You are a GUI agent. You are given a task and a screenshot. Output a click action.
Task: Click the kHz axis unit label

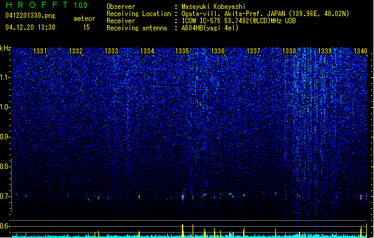5,48
